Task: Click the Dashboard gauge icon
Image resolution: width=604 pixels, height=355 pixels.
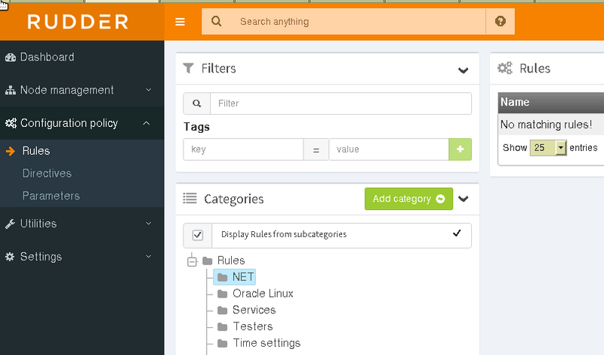Action: (x=11, y=57)
